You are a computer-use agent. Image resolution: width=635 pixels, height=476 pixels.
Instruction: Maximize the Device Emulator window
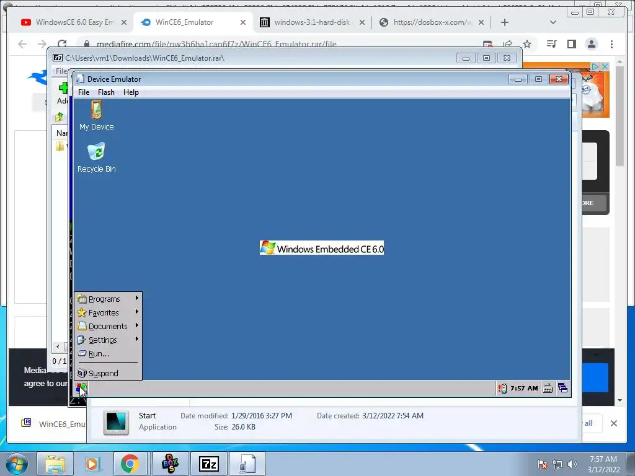(538, 79)
